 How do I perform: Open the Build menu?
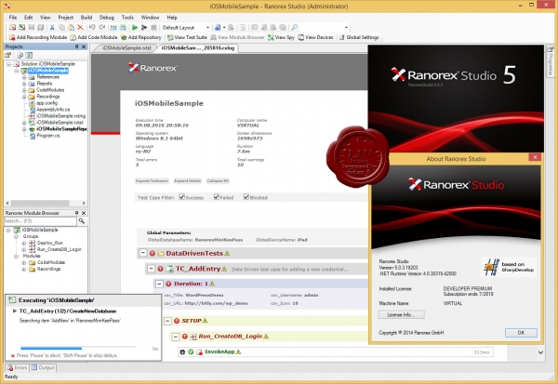click(86, 18)
